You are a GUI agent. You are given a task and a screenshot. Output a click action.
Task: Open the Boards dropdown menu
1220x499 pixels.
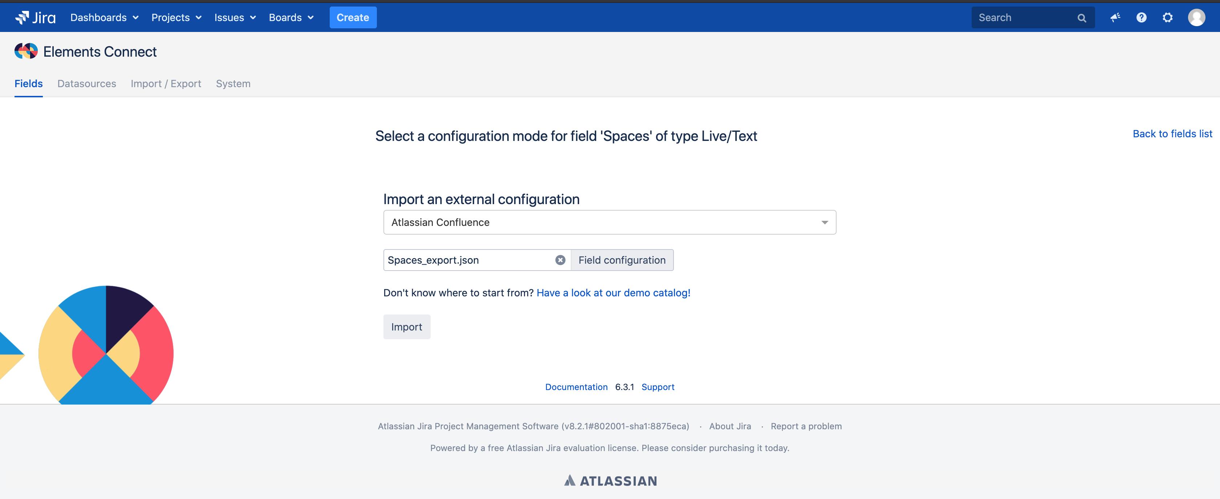click(x=291, y=17)
